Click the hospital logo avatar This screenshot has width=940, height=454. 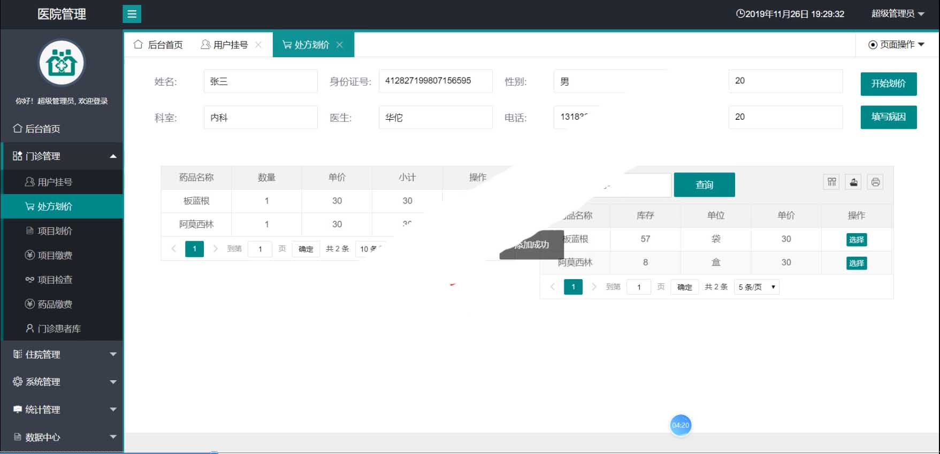point(62,63)
